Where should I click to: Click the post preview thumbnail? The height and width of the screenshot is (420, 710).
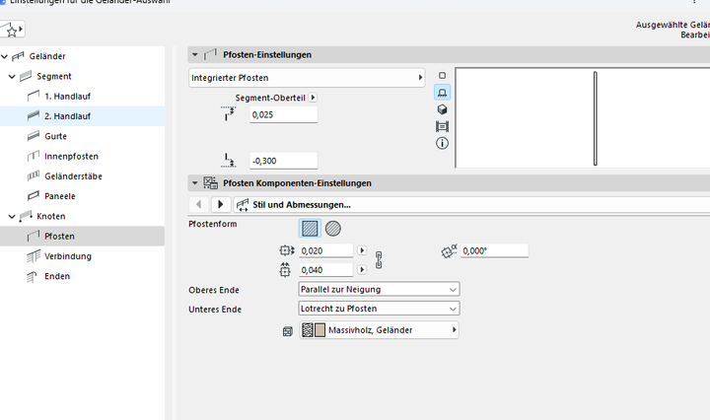click(x=583, y=118)
